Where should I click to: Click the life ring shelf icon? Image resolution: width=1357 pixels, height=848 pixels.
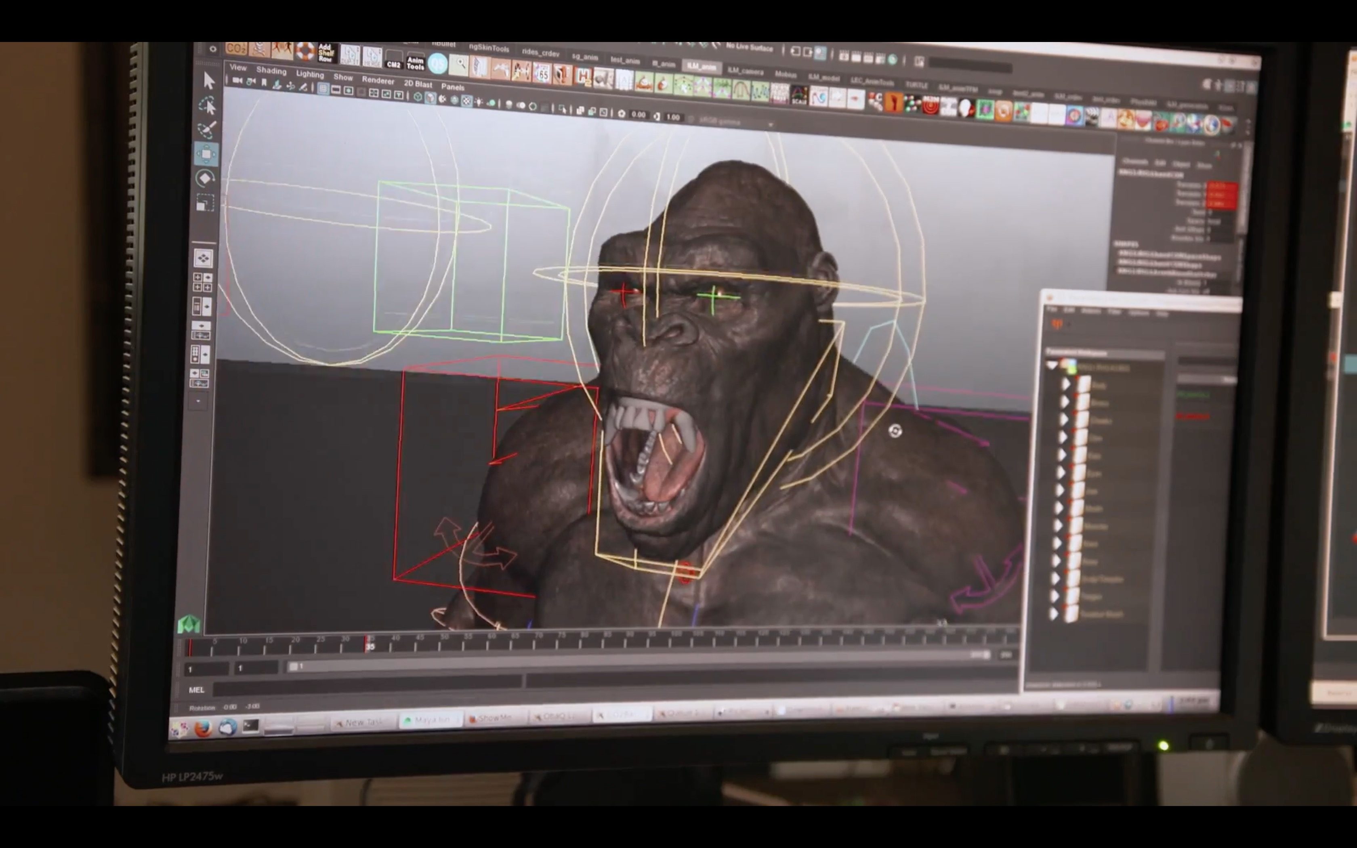306,51
